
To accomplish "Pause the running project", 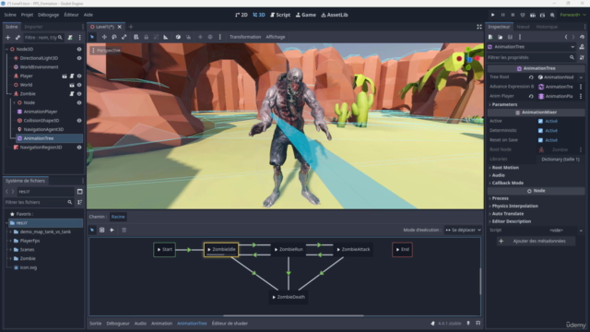I will 502,15.
